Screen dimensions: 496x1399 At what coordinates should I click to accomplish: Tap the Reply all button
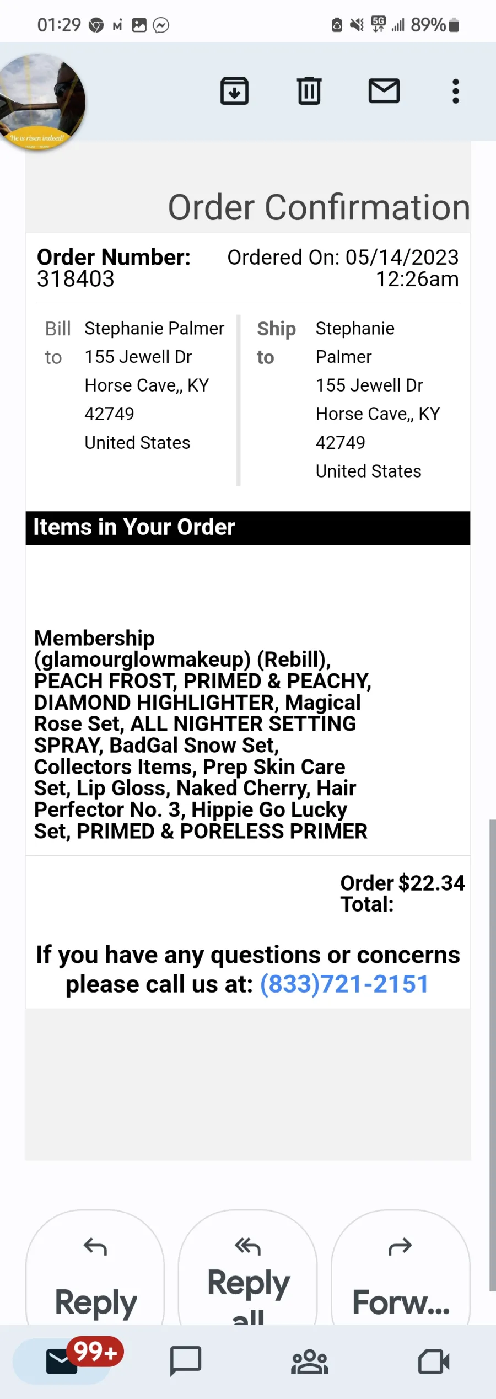[x=248, y=1268]
